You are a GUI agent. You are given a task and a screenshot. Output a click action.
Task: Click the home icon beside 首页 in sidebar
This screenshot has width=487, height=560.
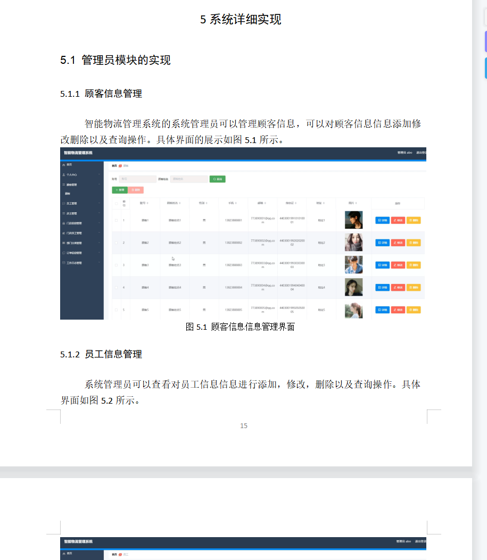(63, 164)
